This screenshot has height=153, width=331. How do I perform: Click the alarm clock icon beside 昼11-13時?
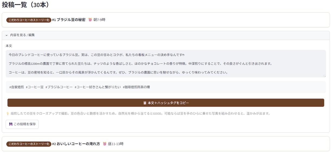[x=105, y=144]
